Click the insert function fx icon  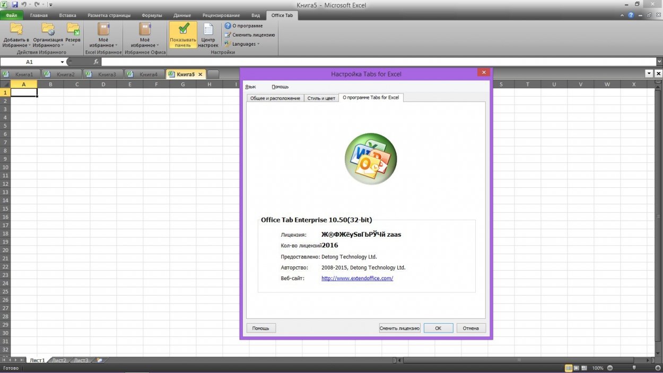(96, 62)
